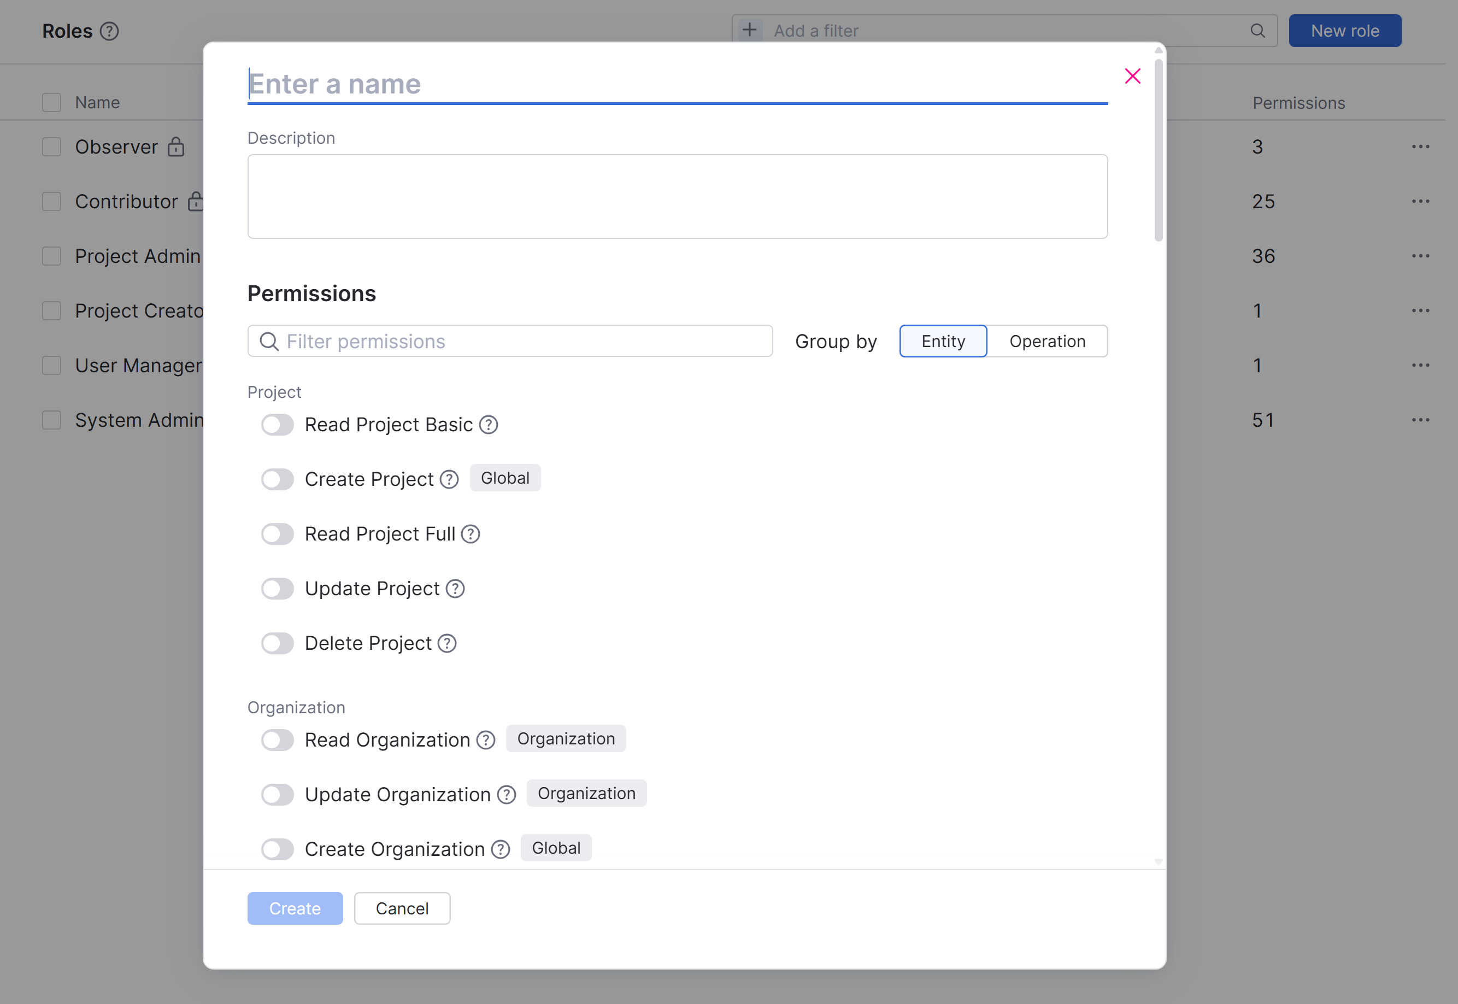Open more options for System Admin row
The width and height of the screenshot is (1458, 1004).
click(1420, 420)
